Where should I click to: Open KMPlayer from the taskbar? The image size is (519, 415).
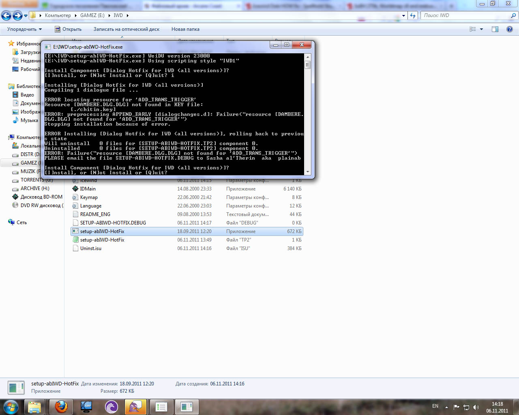(86, 407)
